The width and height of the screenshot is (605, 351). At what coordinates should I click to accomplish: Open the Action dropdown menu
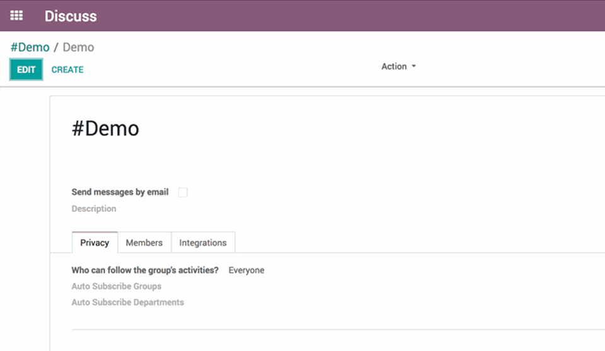(x=394, y=66)
